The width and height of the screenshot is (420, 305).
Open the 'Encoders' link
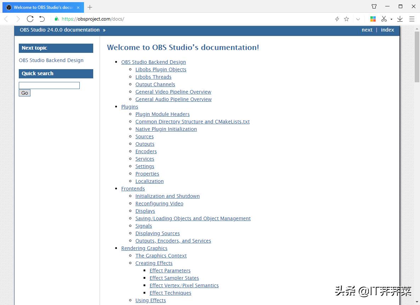coord(146,151)
